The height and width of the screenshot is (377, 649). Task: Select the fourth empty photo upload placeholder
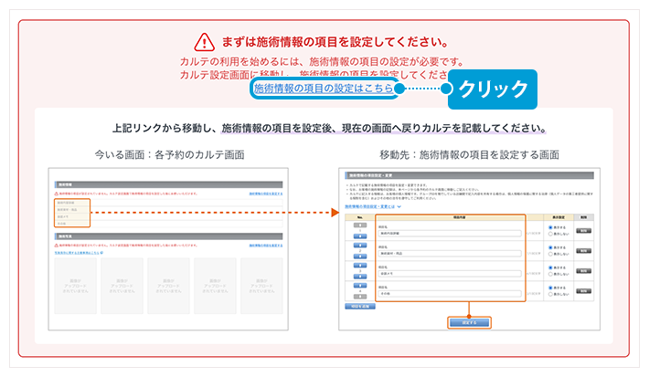[215, 286]
